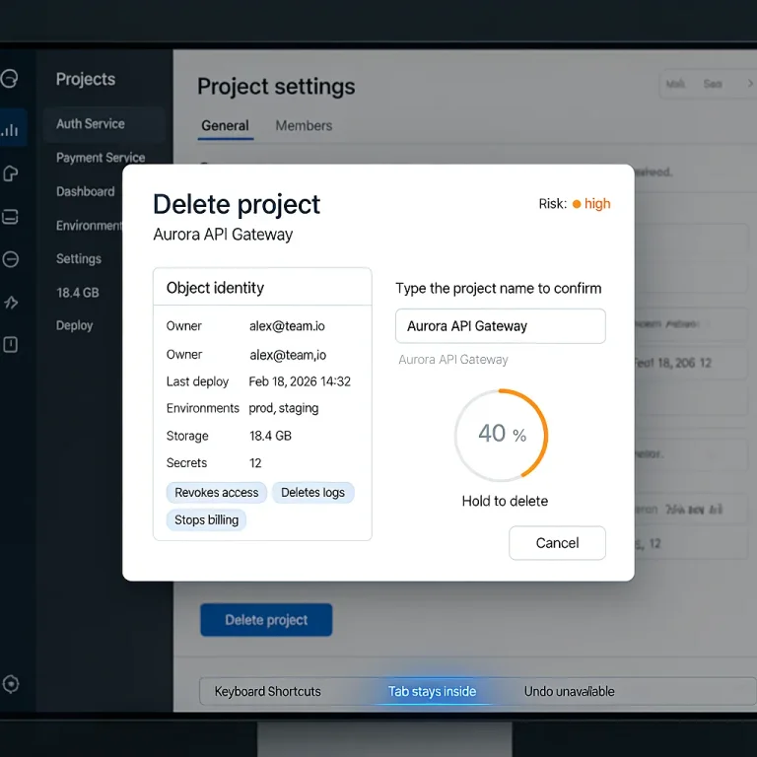Click the blue Delete project button behind dialog
This screenshot has width=757, height=757.
(266, 620)
